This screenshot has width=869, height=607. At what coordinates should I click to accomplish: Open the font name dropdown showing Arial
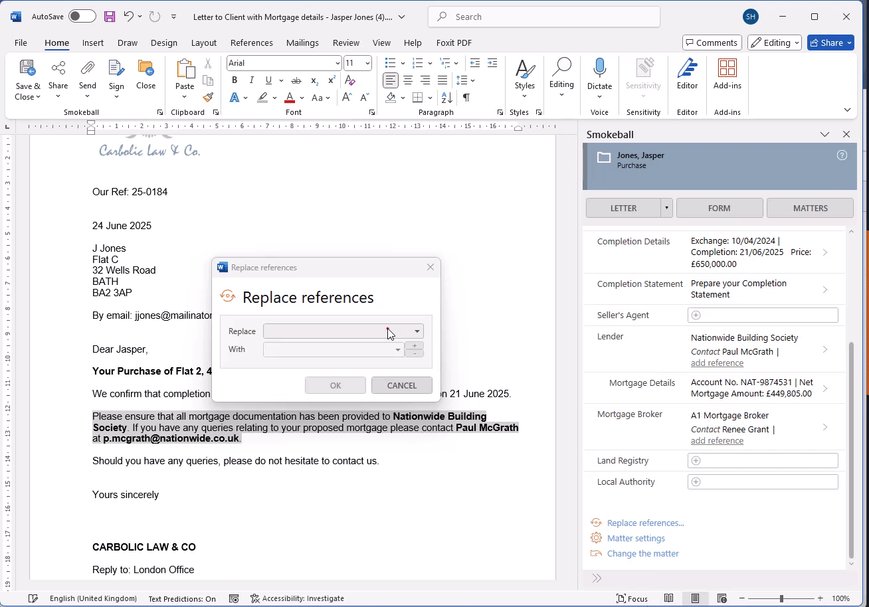click(338, 63)
